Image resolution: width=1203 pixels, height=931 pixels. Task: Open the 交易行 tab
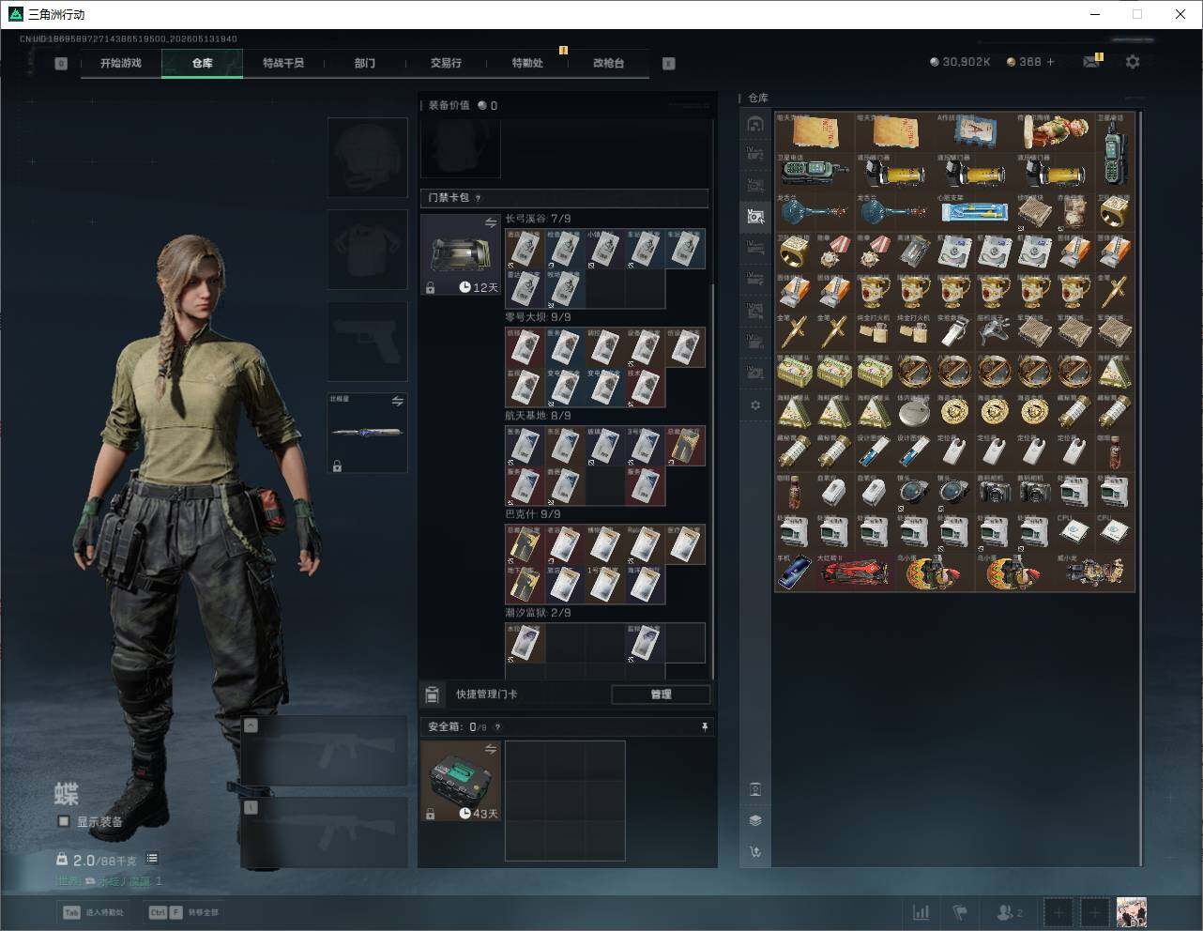click(x=446, y=63)
